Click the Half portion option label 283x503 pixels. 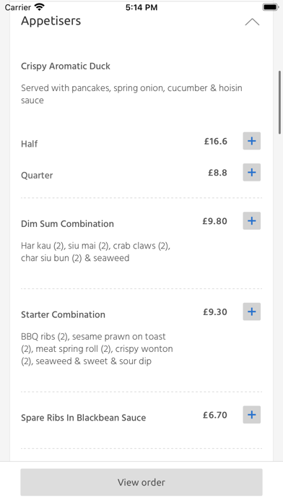(29, 144)
